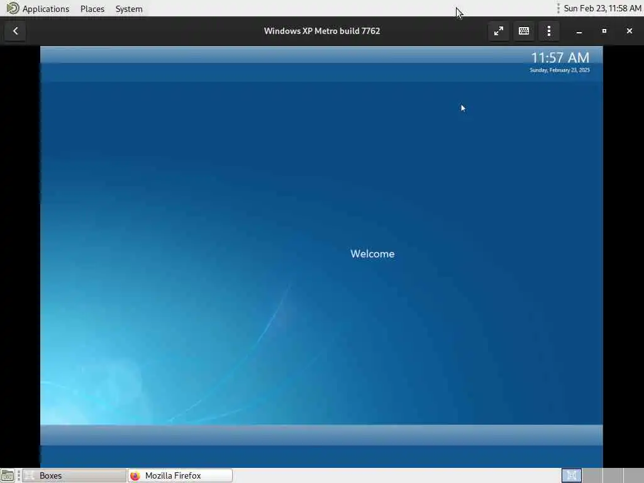Open the three-dot actions menu in Boxes
Image resolution: width=644 pixels, height=483 pixels.
(549, 31)
